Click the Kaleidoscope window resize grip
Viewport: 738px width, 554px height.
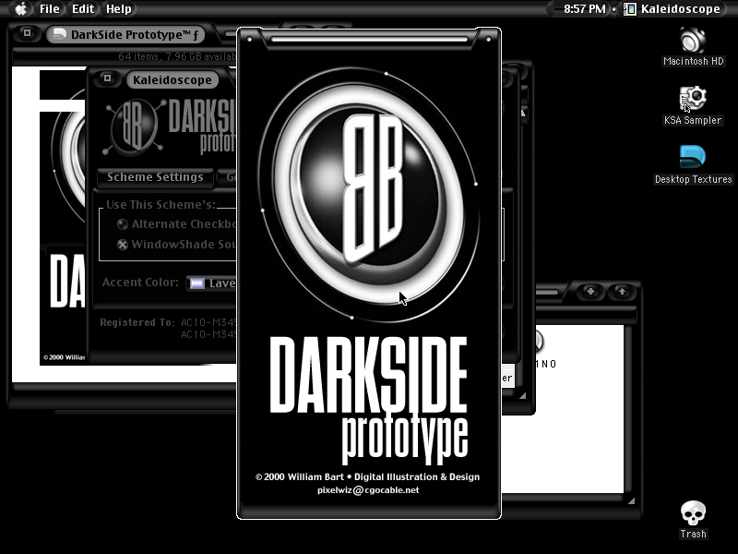click(522, 396)
